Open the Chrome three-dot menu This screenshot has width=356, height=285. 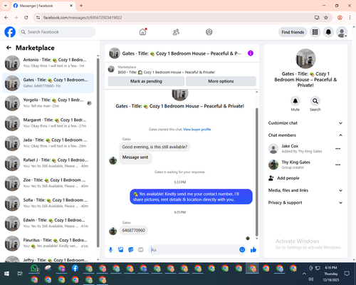[x=350, y=18]
